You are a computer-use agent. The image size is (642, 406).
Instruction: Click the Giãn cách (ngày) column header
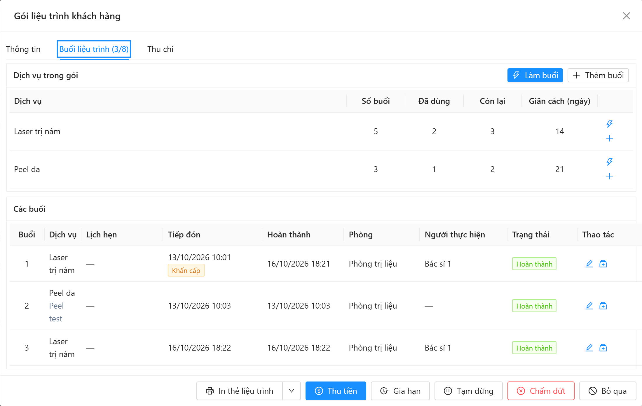pos(559,101)
